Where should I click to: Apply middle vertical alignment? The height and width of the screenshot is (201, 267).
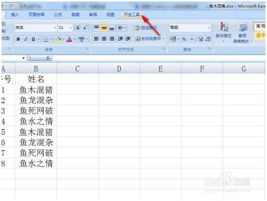tap(104, 28)
